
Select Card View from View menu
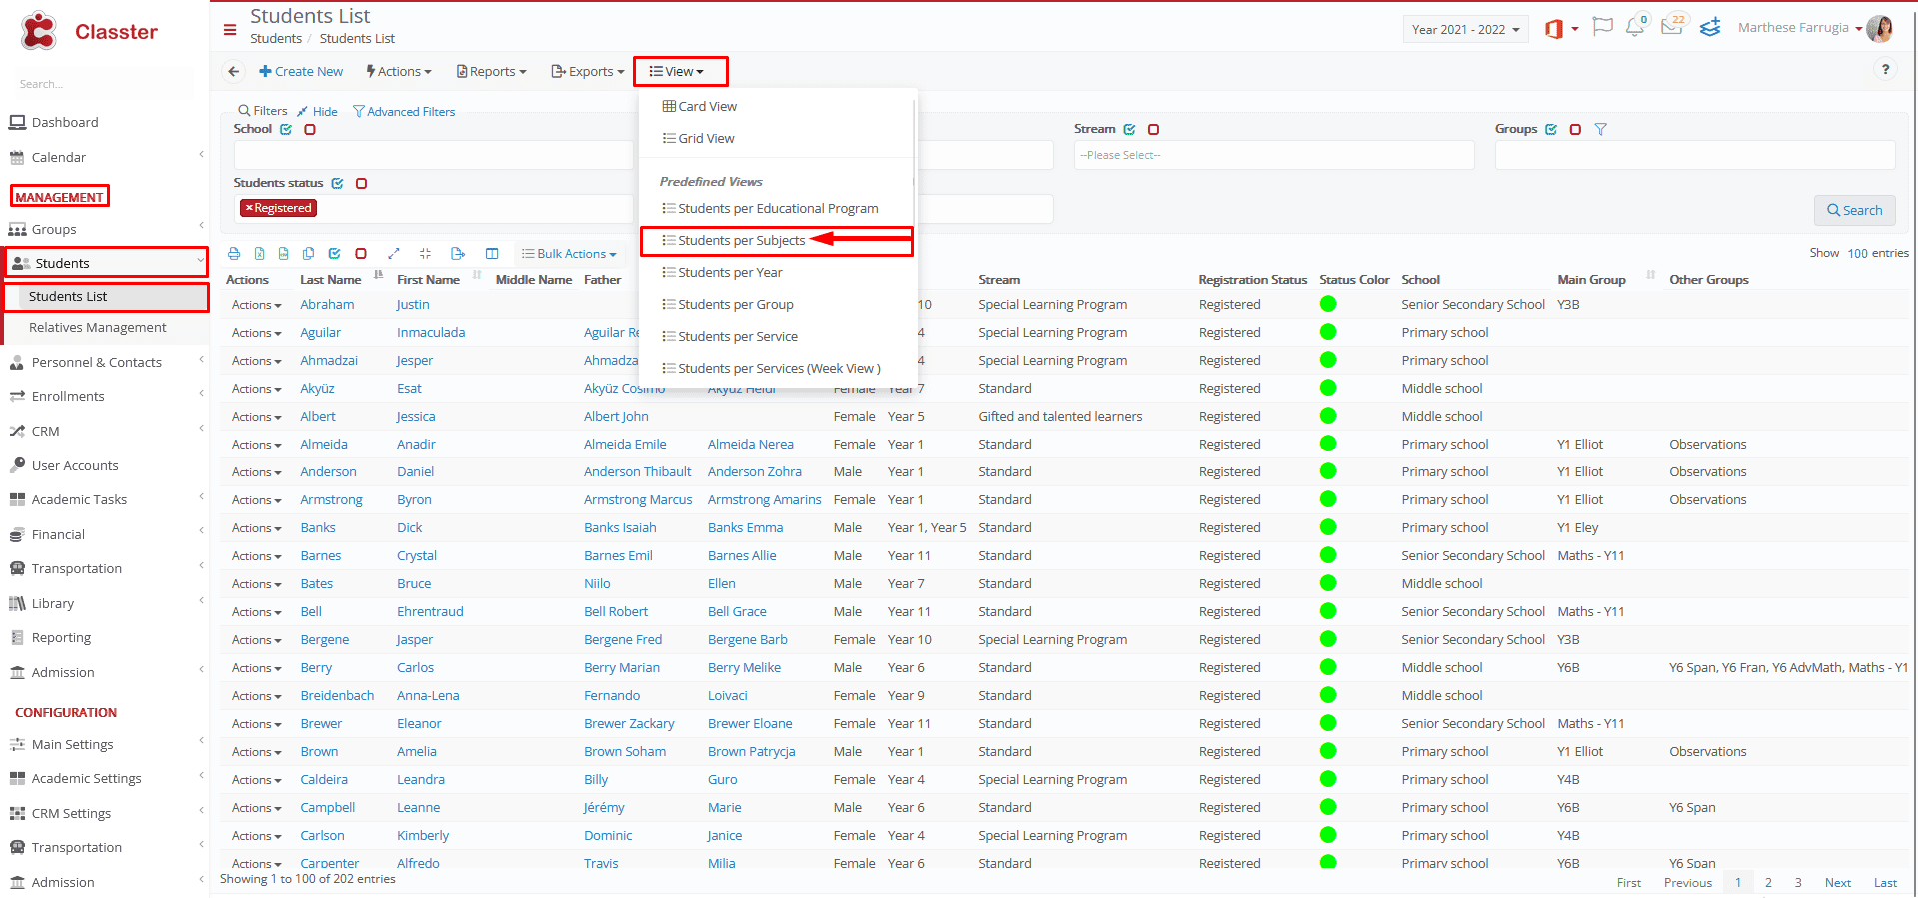[700, 107]
